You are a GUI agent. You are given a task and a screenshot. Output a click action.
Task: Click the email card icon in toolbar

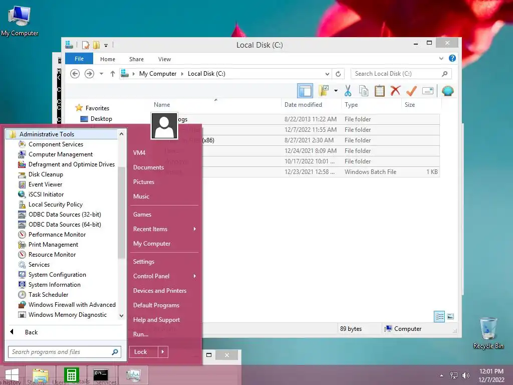428,91
